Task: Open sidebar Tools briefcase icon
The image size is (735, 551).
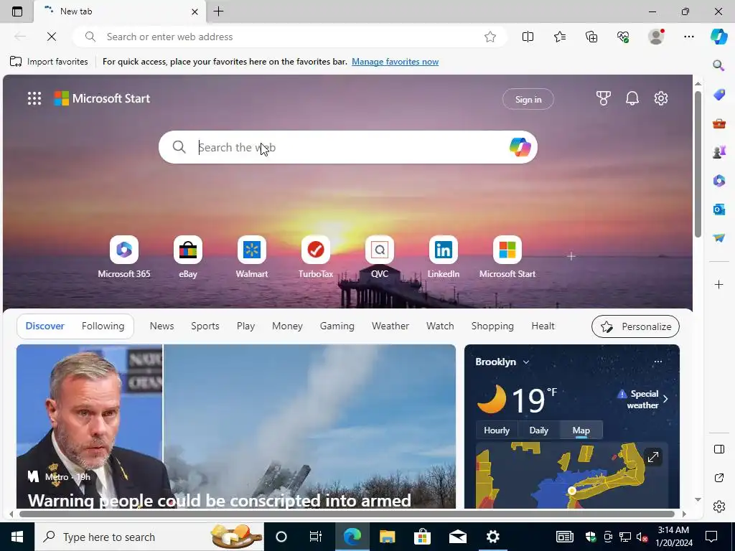Action: coord(718,123)
